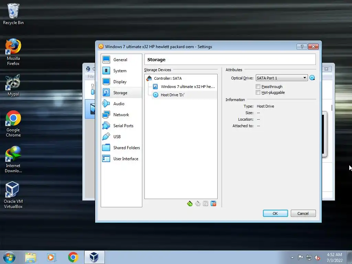Select the Host Drive 'D:' item
The height and width of the screenshot is (264, 352).
[184, 95]
